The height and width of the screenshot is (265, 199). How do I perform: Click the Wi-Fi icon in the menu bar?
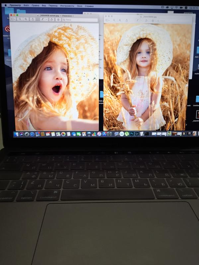point(176,8)
